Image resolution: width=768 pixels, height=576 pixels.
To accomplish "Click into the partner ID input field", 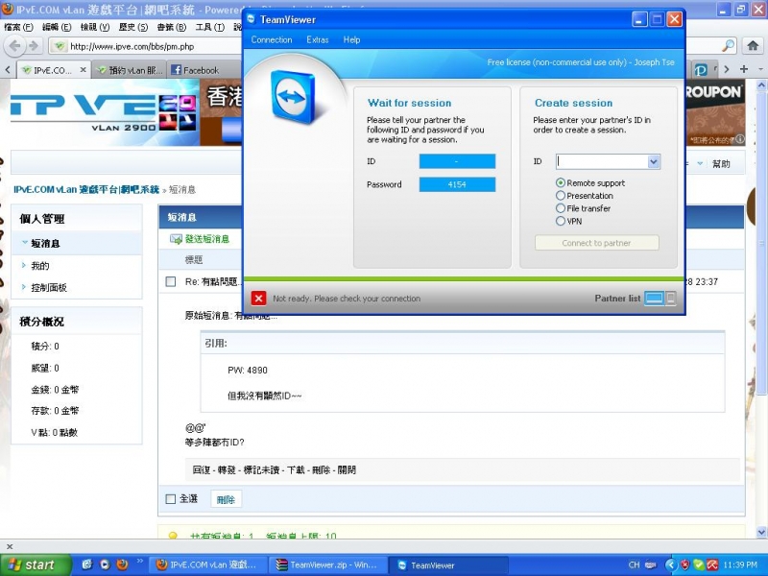I will click(x=602, y=161).
